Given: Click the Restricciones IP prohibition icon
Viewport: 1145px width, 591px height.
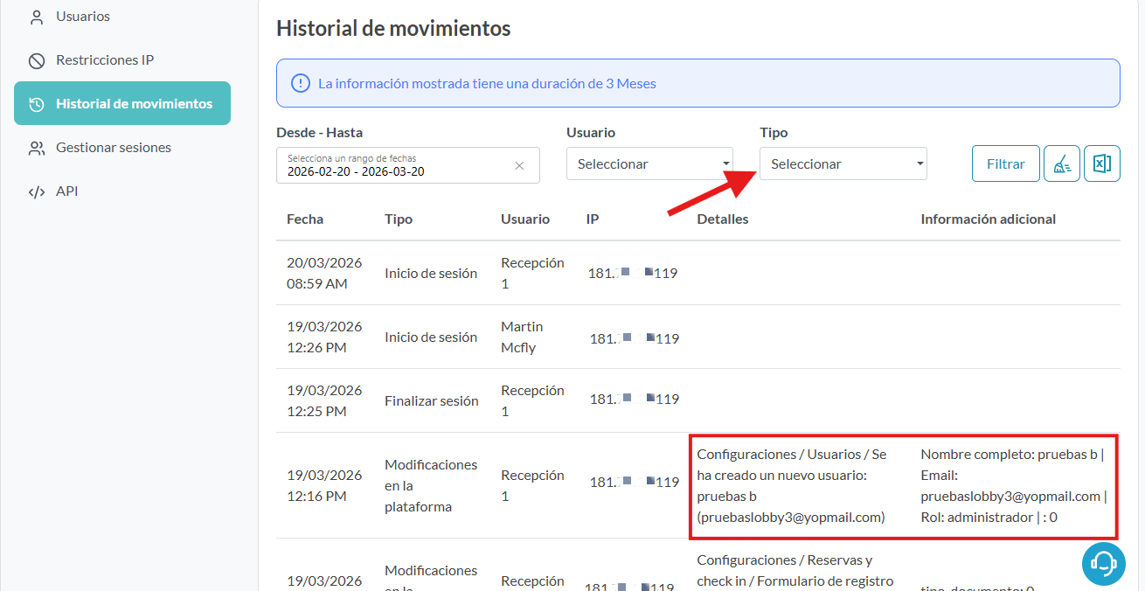Looking at the screenshot, I should pos(36,60).
